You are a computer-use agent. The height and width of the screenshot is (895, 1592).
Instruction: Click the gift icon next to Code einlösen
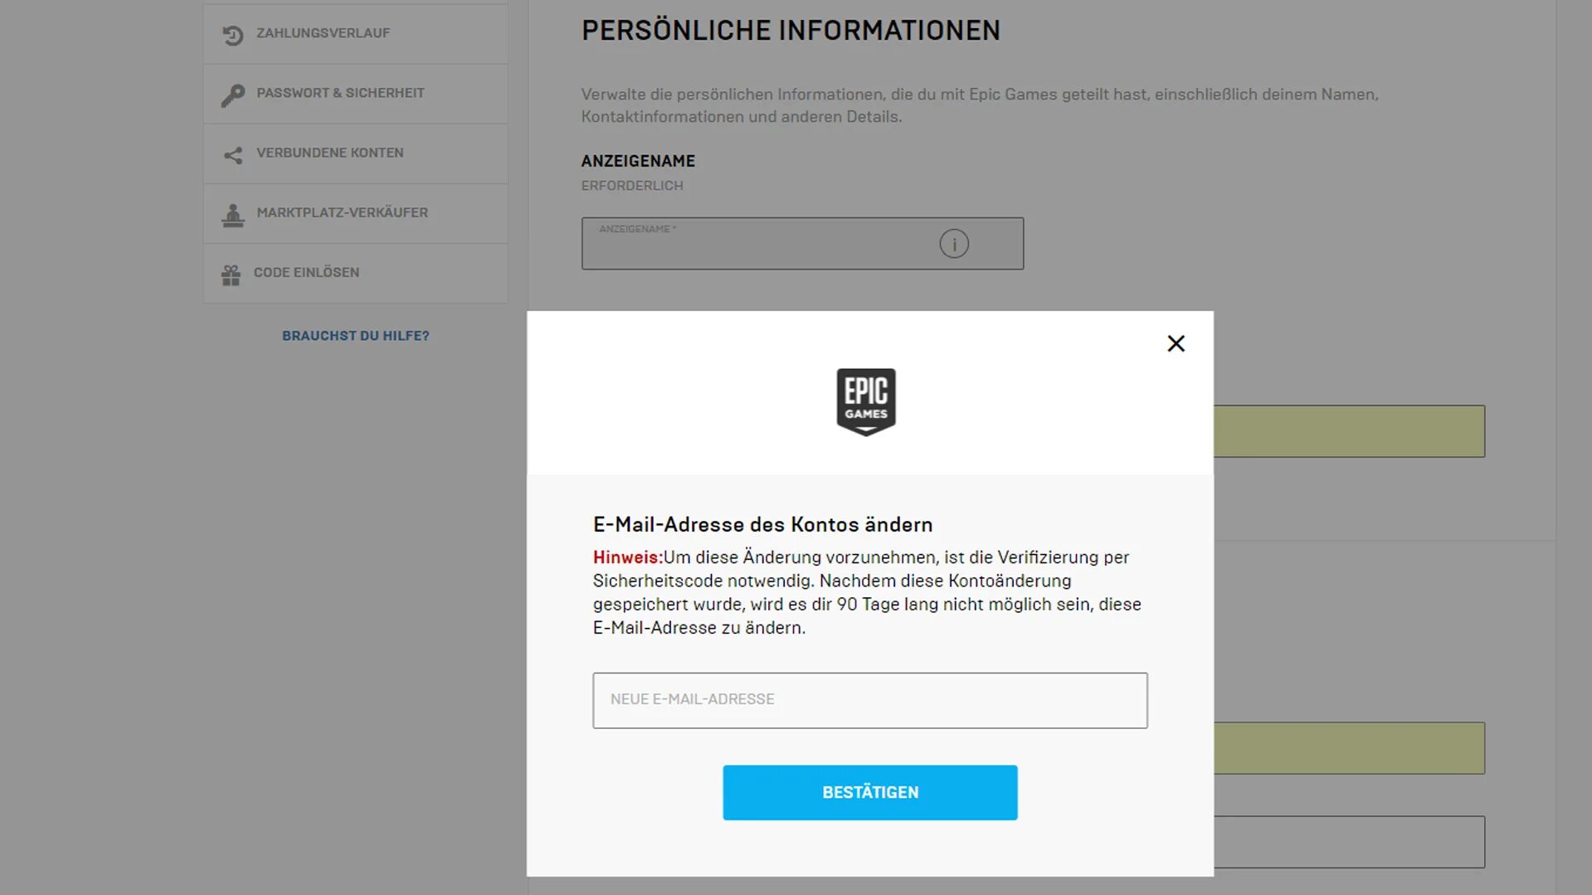(231, 275)
